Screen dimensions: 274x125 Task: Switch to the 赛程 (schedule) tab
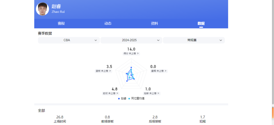click(x=61, y=24)
